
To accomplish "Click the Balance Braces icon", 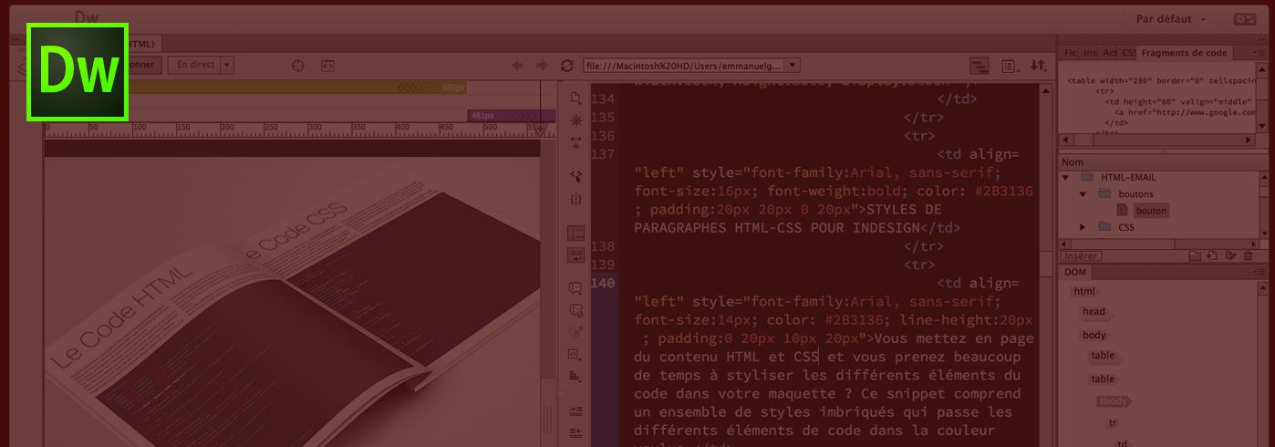I will point(575,199).
